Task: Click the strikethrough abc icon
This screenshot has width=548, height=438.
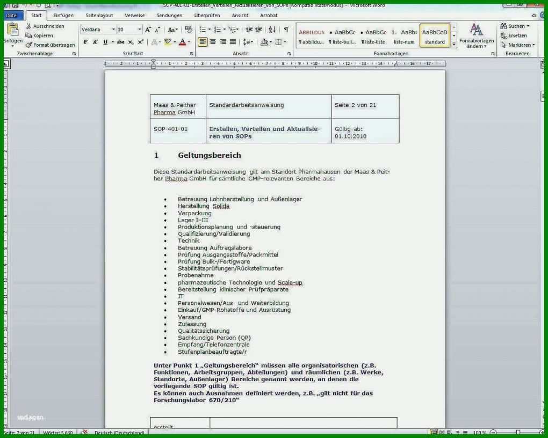Action: click(120, 42)
